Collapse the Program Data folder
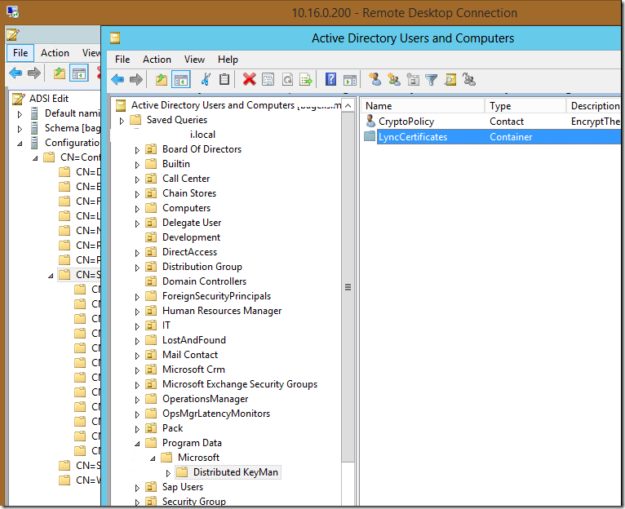This screenshot has width=625, height=509. (138, 443)
